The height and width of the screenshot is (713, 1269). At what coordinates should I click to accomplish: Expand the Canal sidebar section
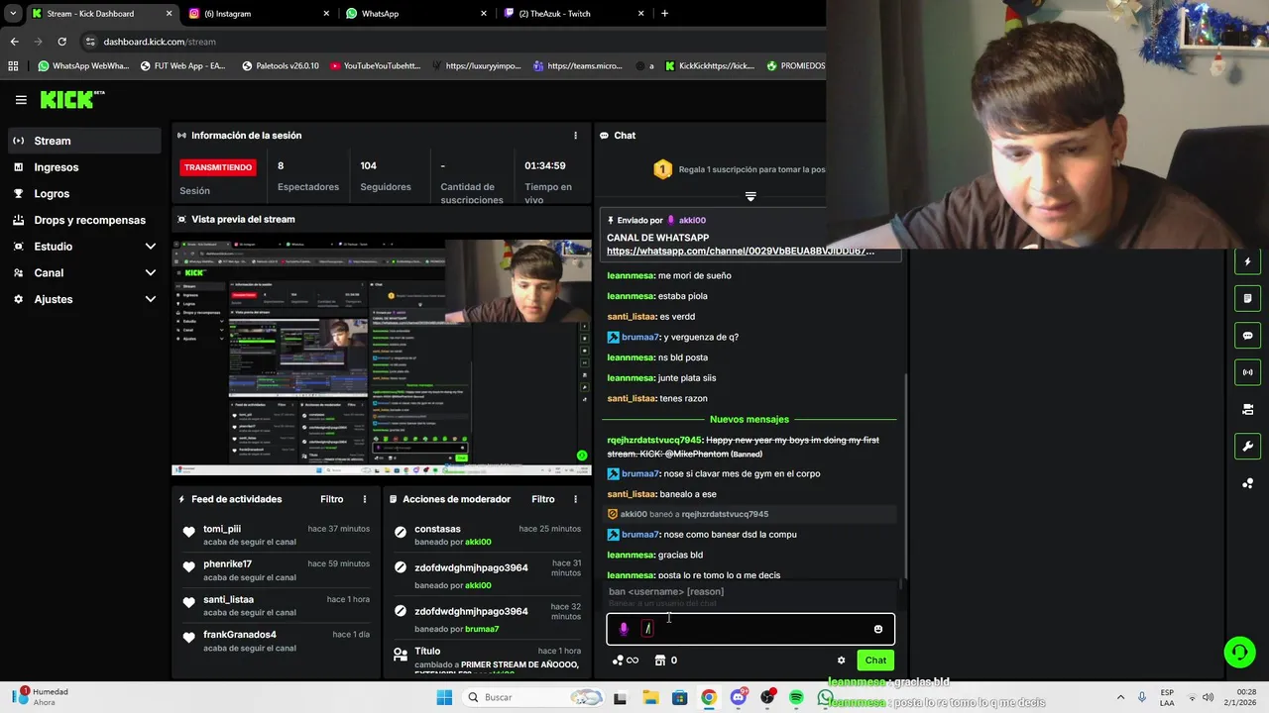tap(83, 272)
